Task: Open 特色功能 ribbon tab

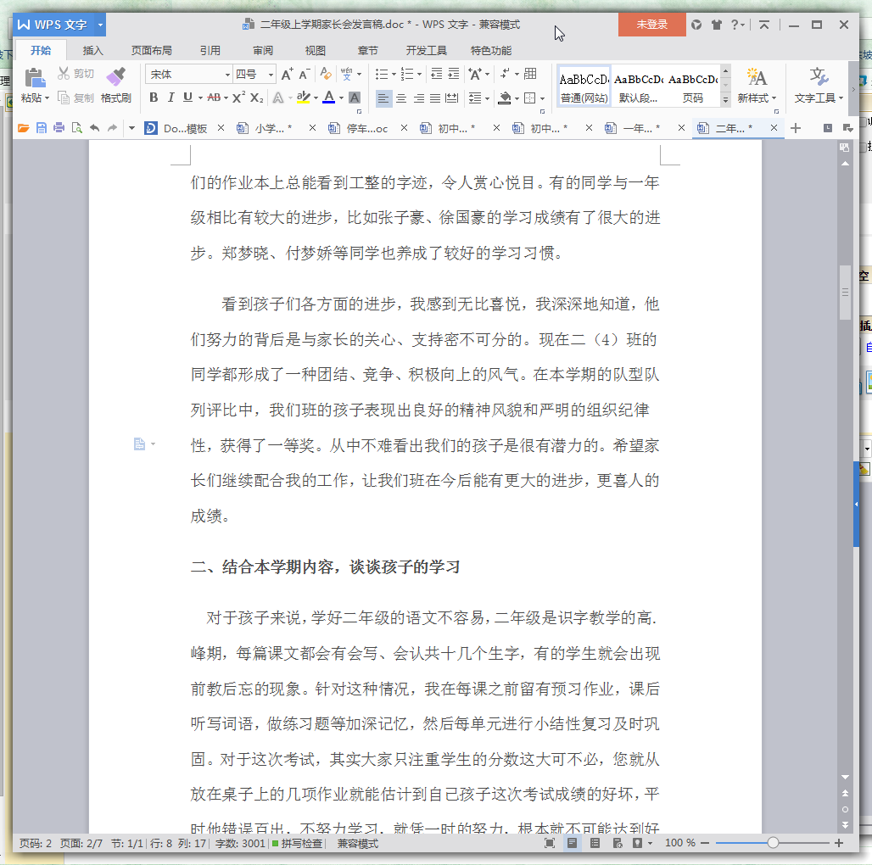Action: (x=491, y=51)
